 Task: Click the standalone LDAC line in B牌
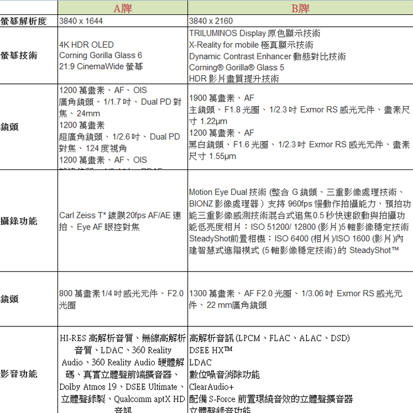[x=200, y=362]
